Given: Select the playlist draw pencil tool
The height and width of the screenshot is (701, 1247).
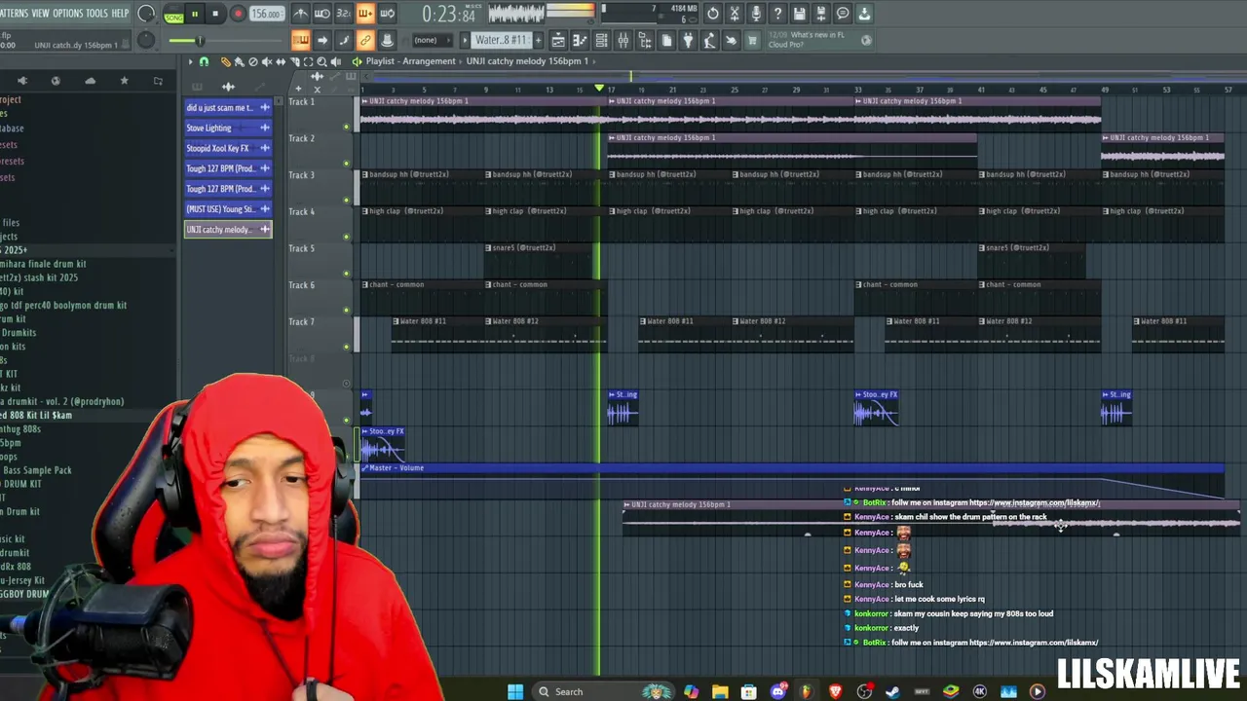Looking at the screenshot, I should [226, 61].
